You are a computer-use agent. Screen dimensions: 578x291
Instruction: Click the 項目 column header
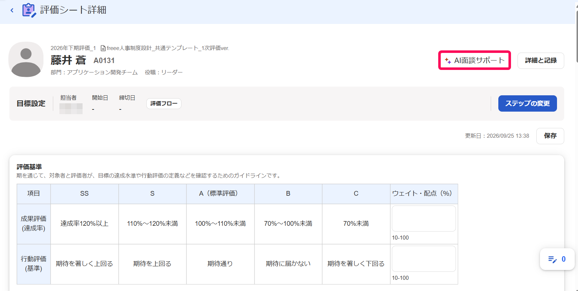(x=34, y=194)
